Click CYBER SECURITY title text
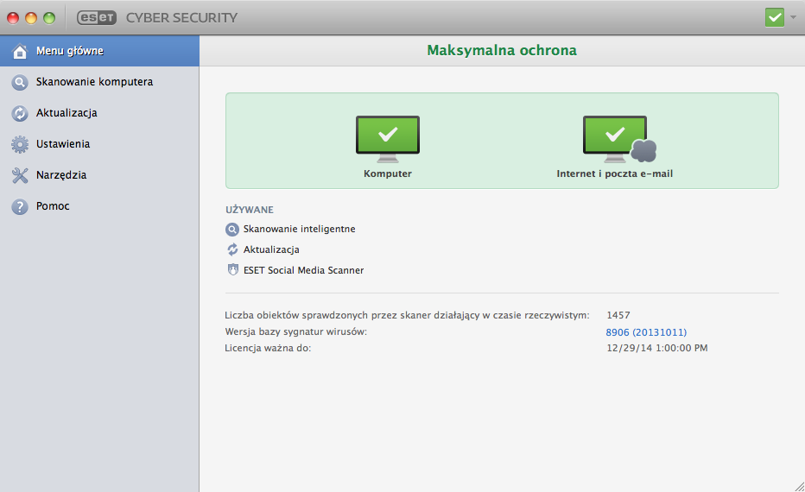The width and height of the screenshot is (805, 492). pos(181,17)
